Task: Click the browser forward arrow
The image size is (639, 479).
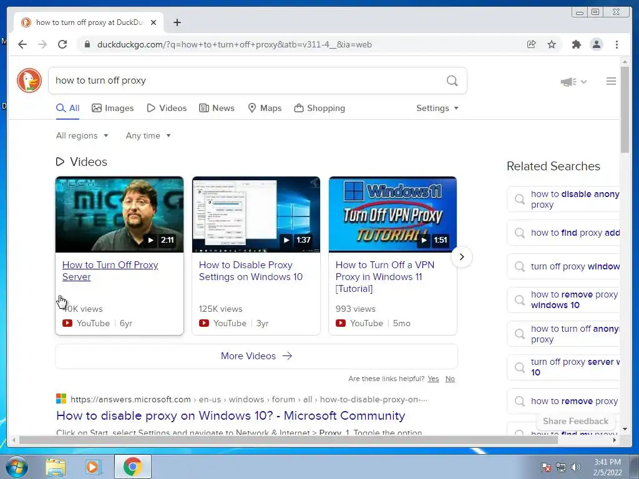Action: click(x=42, y=44)
